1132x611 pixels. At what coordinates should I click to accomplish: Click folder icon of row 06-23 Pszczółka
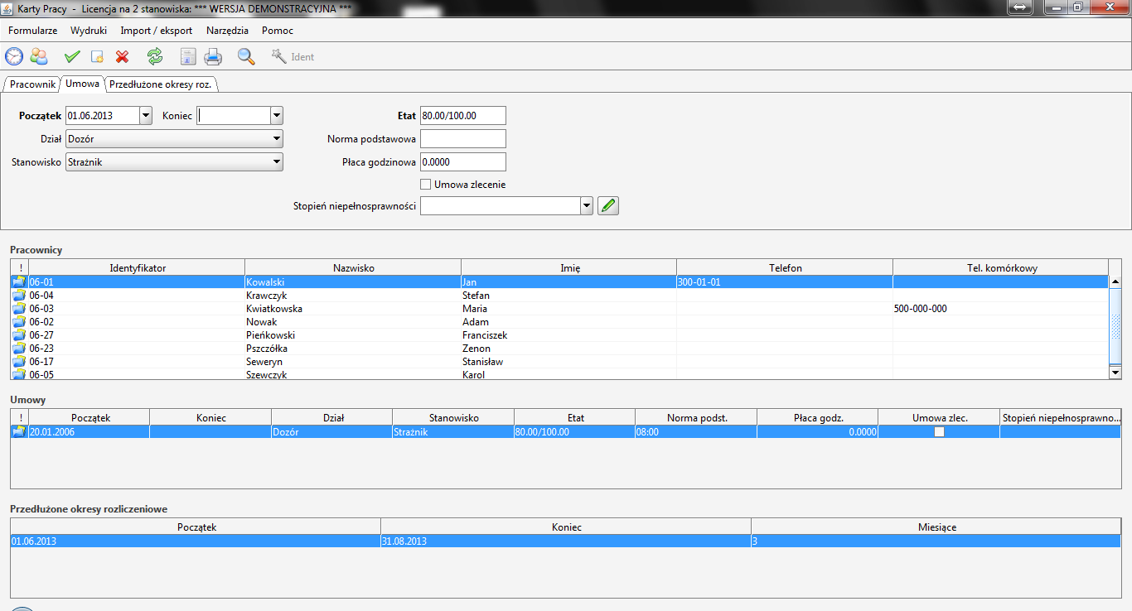pyautogui.click(x=19, y=349)
